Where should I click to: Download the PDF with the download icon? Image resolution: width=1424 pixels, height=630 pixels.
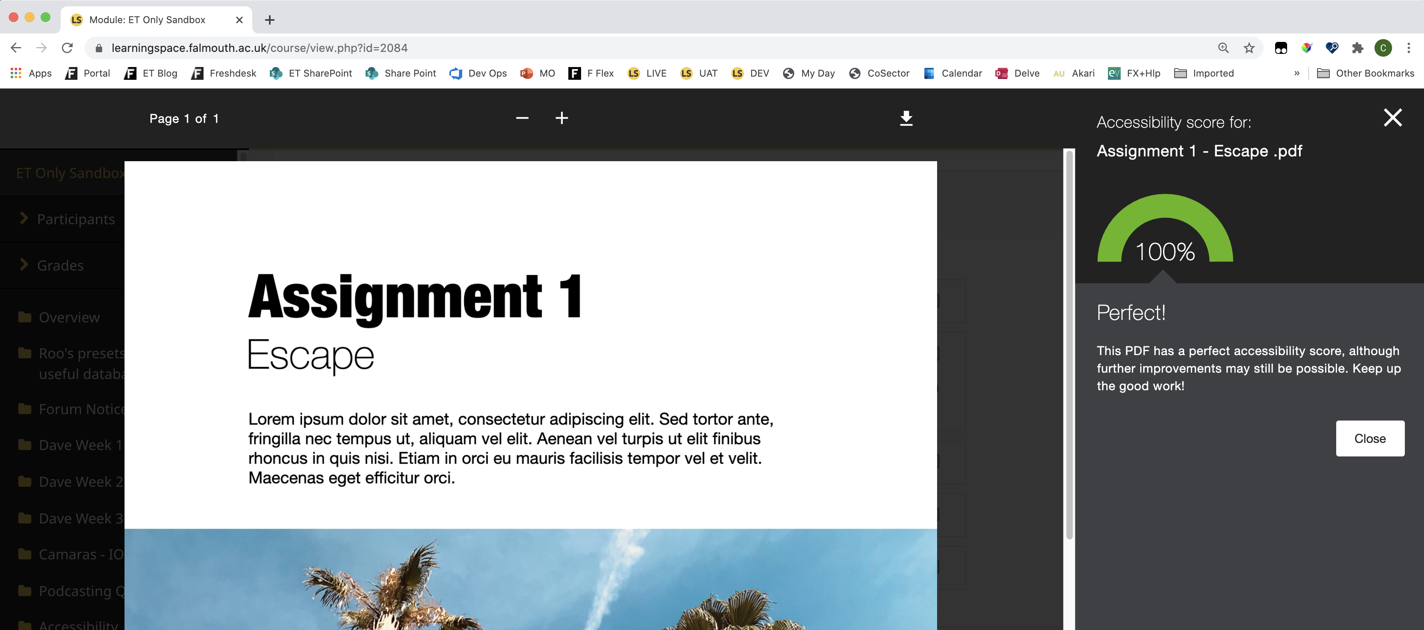[906, 118]
